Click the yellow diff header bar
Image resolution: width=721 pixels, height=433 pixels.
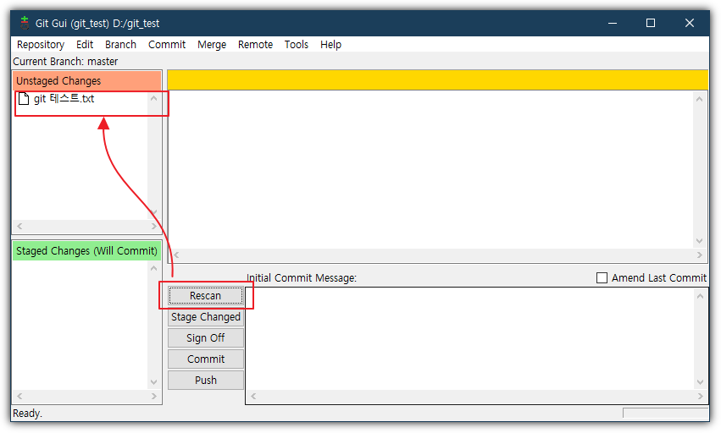point(438,79)
